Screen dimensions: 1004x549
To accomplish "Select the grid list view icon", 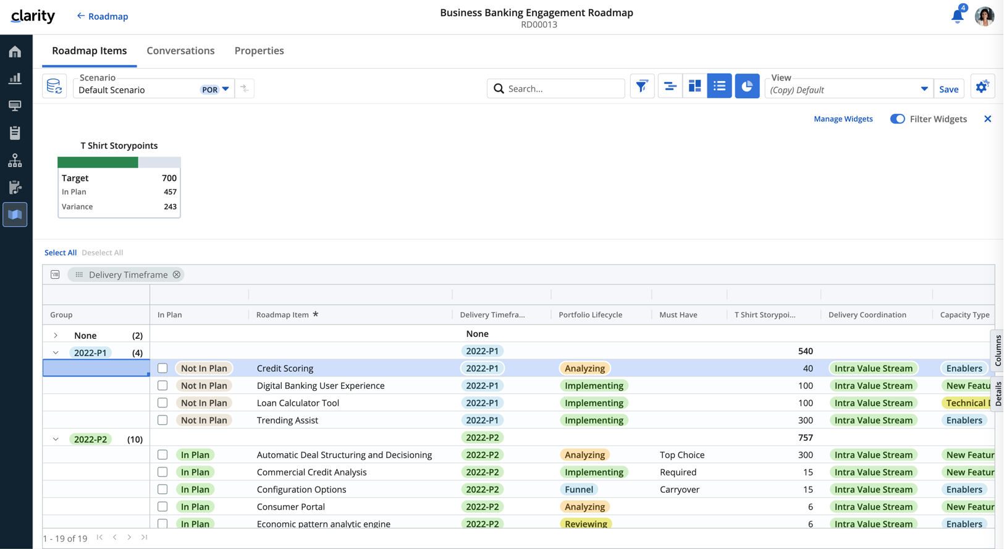I will (x=719, y=87).
